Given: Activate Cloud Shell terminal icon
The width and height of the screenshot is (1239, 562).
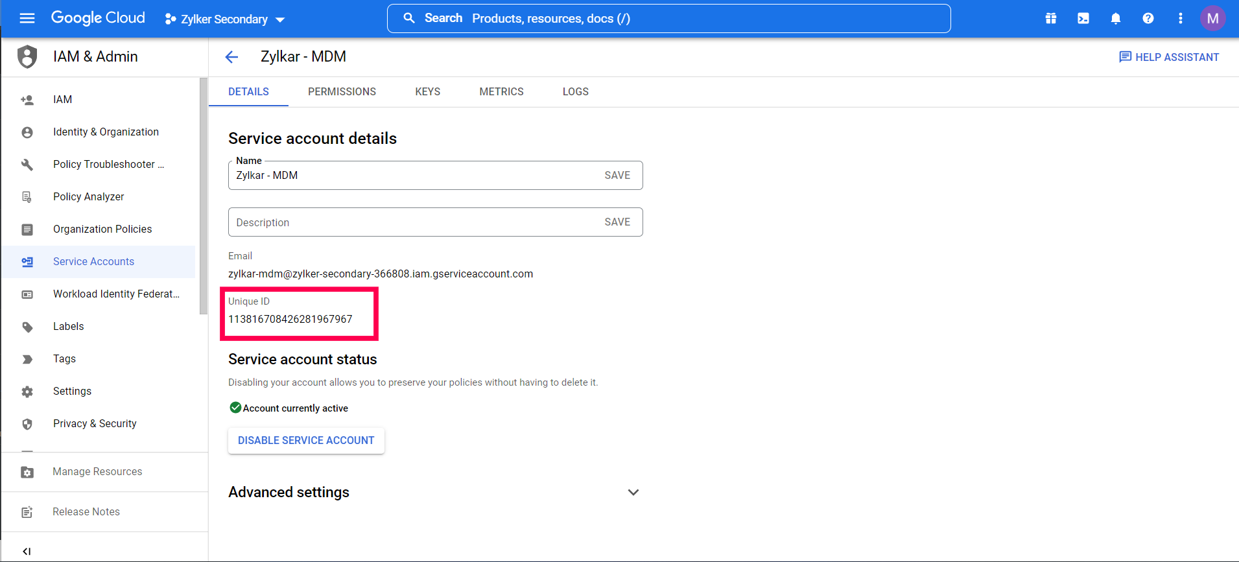Looking at the screenshot, I should [1083, 18].
